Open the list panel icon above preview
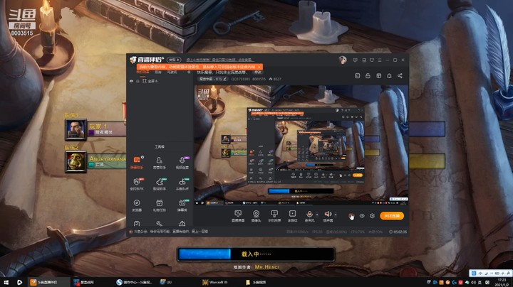This screenshot has width=513, height=287. click(x=357, y=76)
